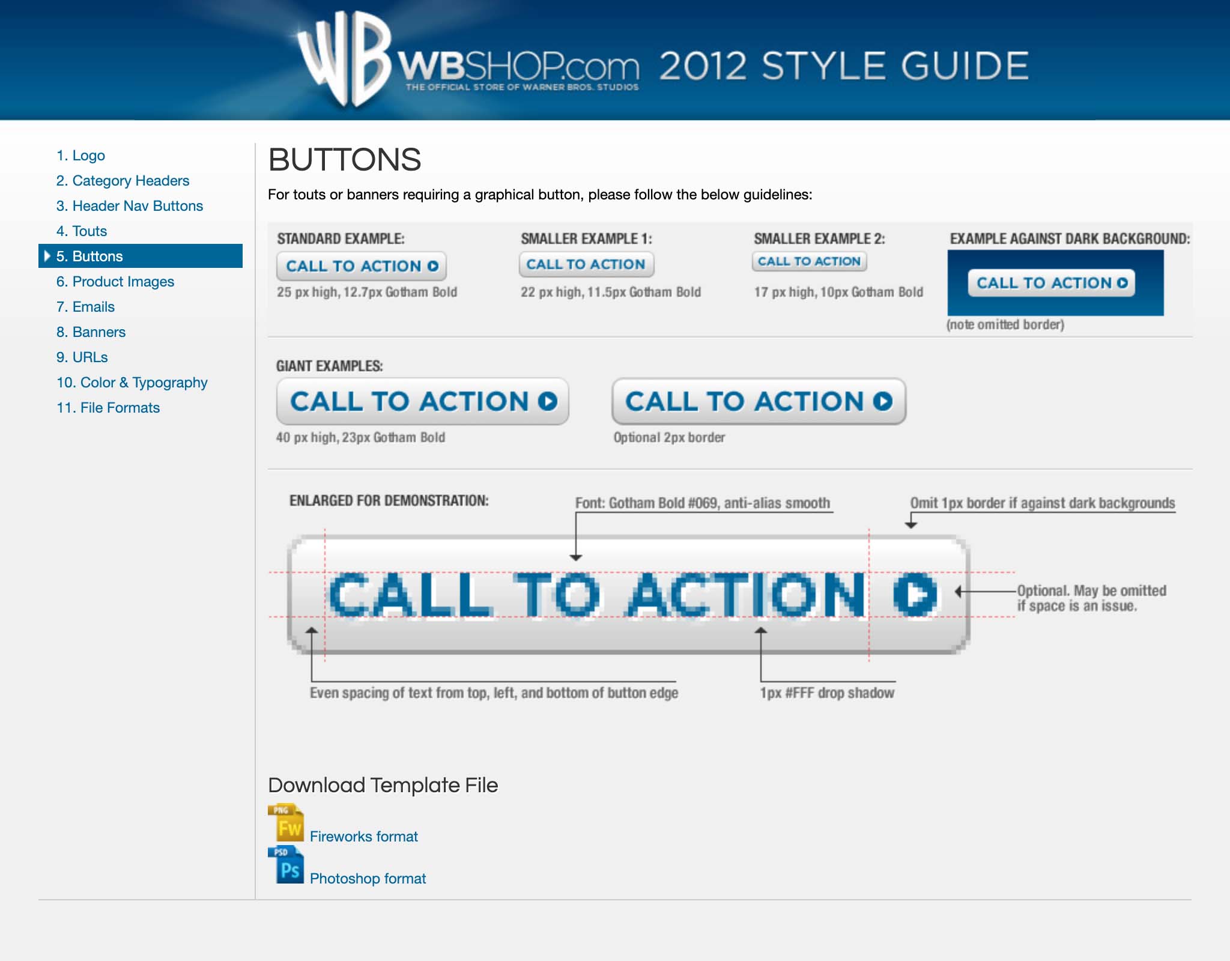Navigate to 9. URLs page

coord(82,357)
